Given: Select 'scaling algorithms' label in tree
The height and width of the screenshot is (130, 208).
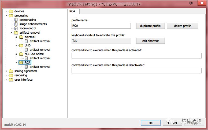Looking at the screenshot, I should pyautogui.click(x=26, y=71).
